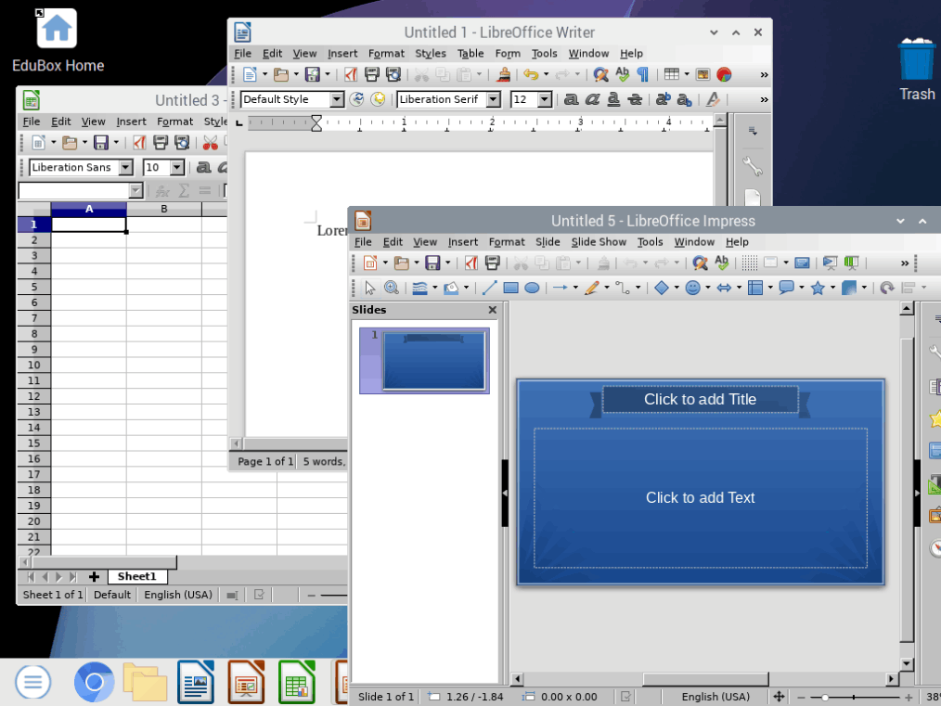Insert a chart in Writer
The width and height of the screenshot is (941, 706).
pos(724,75)
